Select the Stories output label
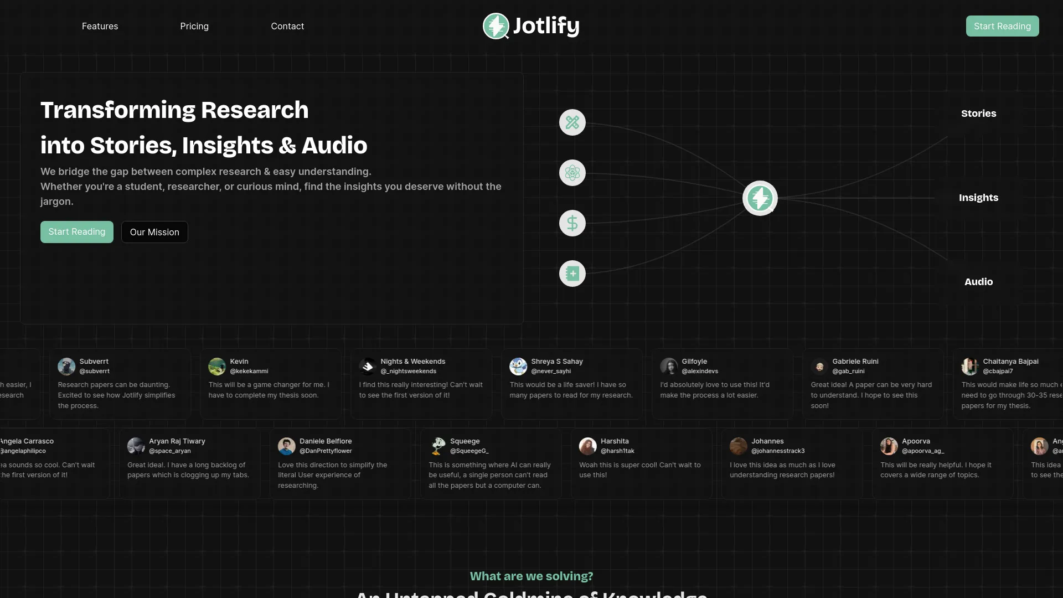The height and width of the screenshot is (598, 1063). pyautogui.click(x=978, y=113)
